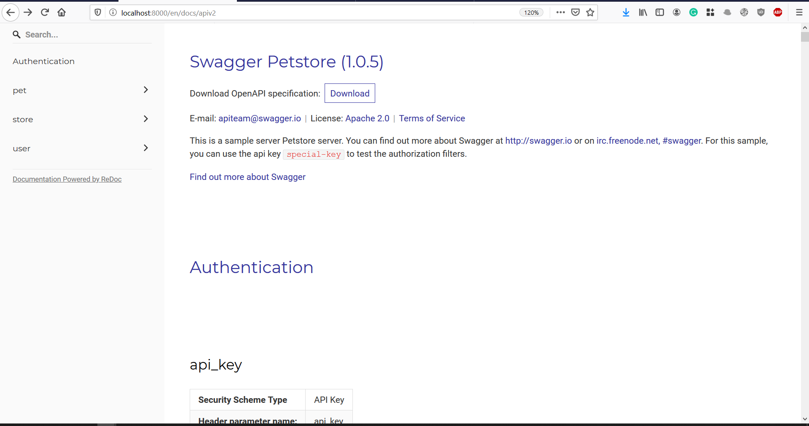Image resolution: width=809 pixels, height=426 pixels.
Task: Open the Firefox Library icon
Action: click(642, 12)
